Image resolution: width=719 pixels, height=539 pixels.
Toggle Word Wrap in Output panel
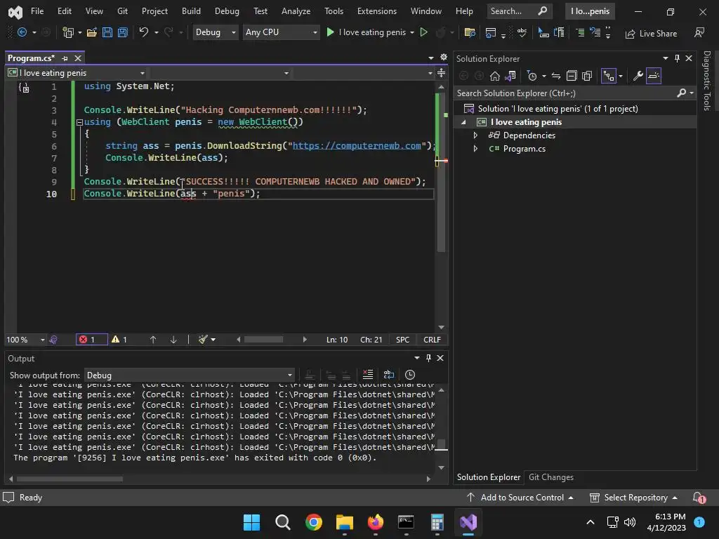(x=388, y=375)
